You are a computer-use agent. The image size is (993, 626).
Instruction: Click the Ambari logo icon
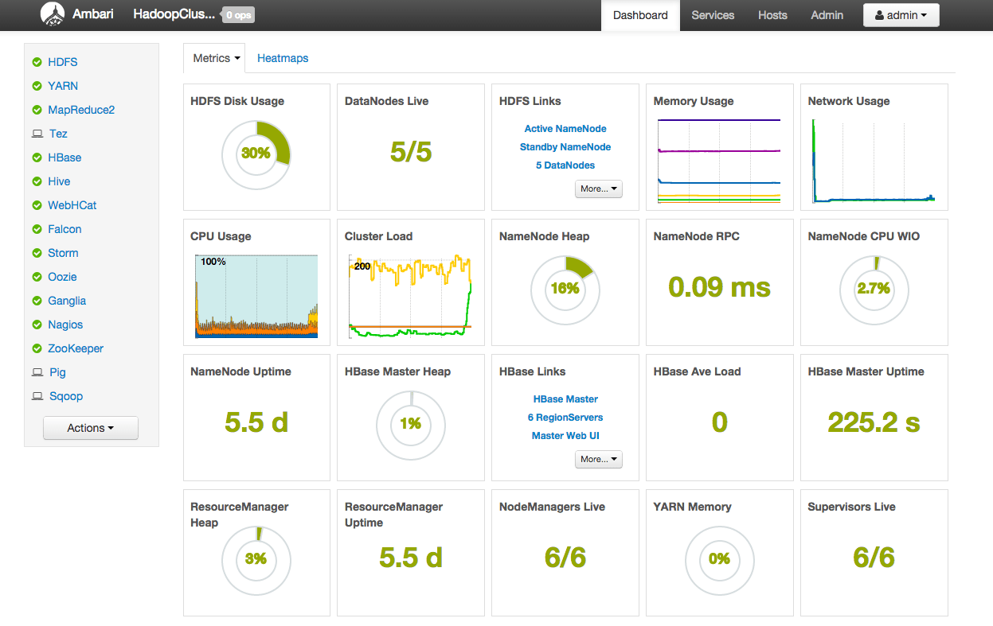(x=53, y=14)
